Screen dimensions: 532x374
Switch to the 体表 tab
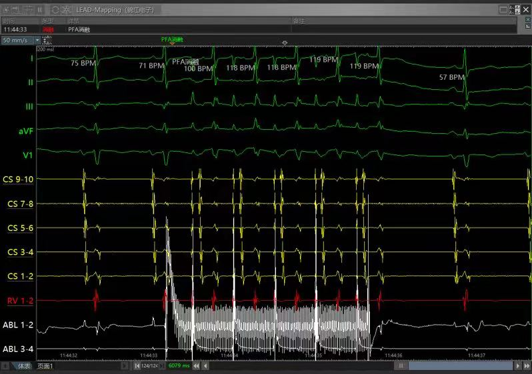(x=23, y=366)
